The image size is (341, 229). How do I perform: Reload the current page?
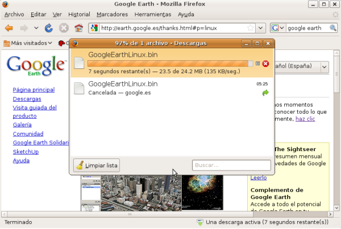tap(49, 28)
